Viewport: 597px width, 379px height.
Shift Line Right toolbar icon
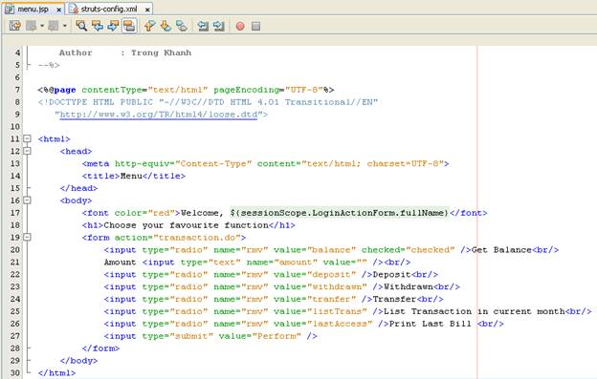pos(218,26)
